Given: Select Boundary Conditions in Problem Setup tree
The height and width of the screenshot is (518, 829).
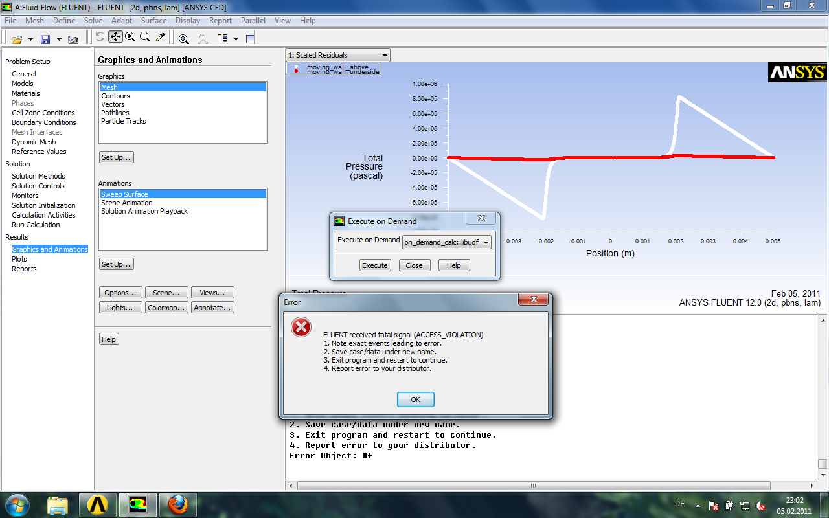Looking at the screenshot, I should [x=43, y=122].
